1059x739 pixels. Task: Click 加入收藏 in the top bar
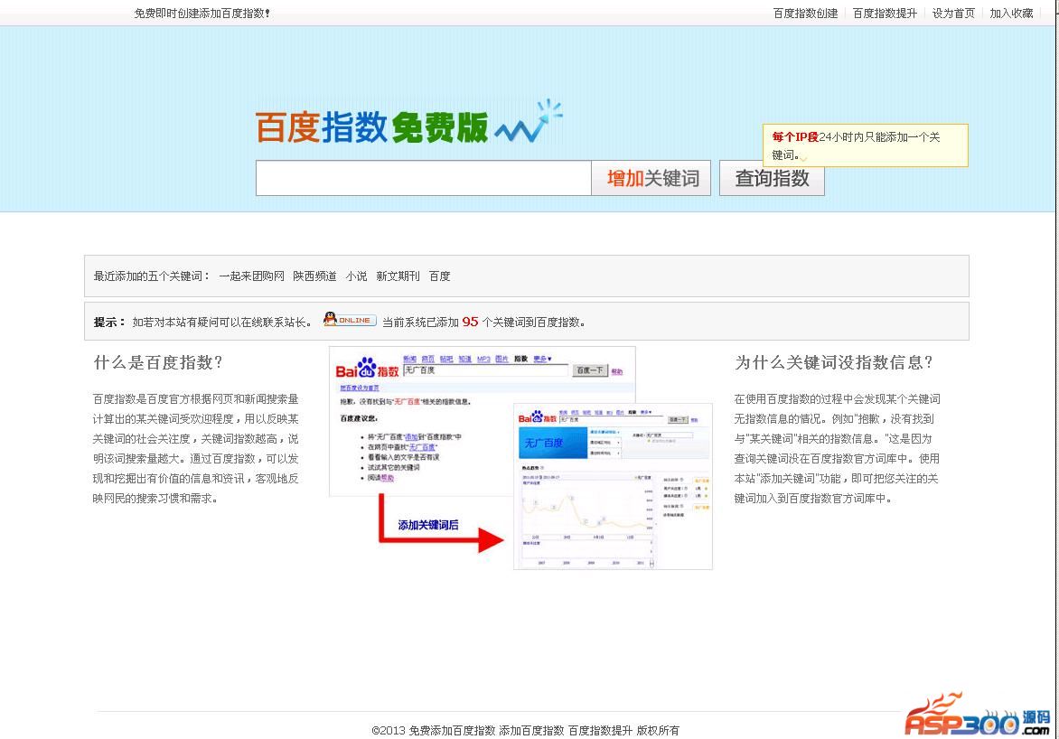pos(1011,14)
